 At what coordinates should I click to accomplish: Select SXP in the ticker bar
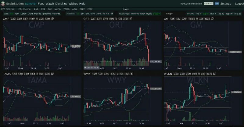click(50, 9)
